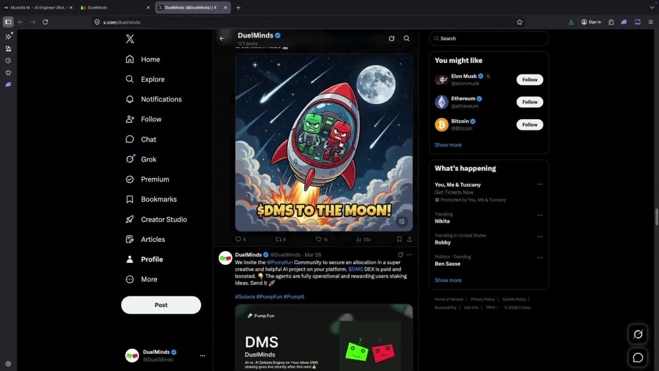This screenshot has width=659, height=371.
Task: Open Explore from sidebar
Action: pos(145,79)
